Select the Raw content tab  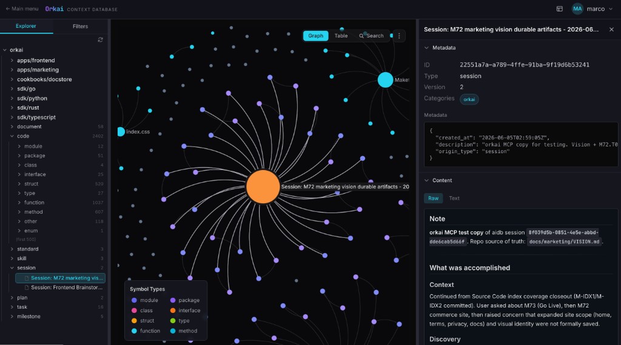[x=433, y=199]
